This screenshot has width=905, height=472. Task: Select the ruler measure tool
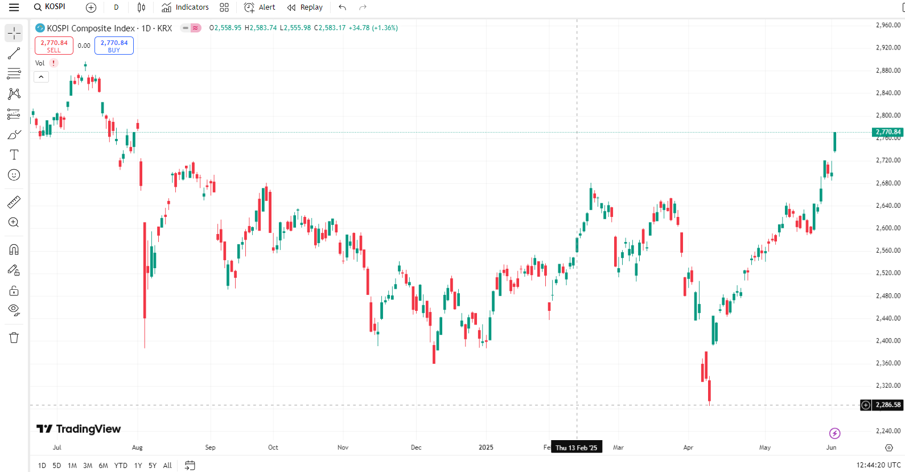[14, 202]
